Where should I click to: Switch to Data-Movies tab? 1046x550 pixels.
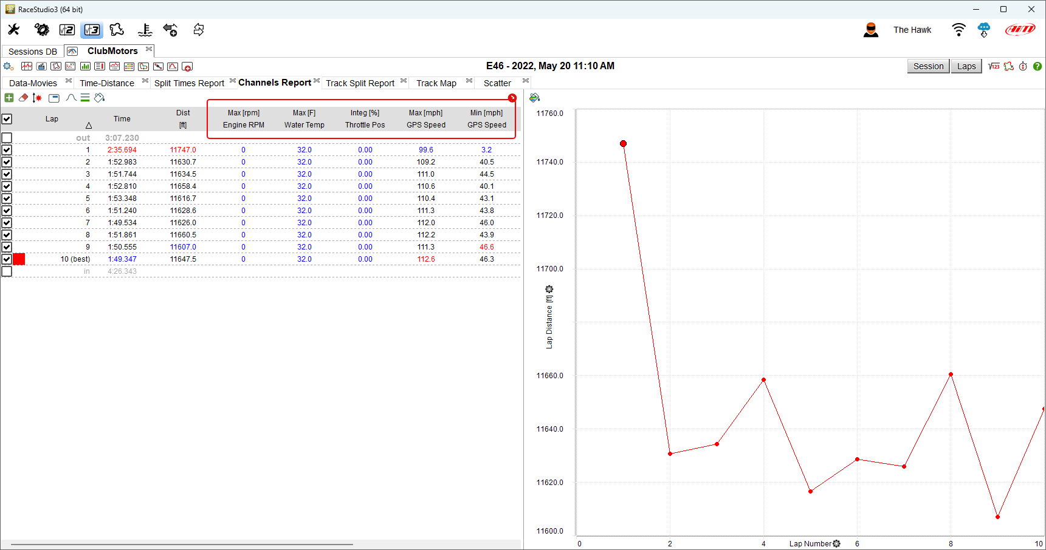click(x=33, y=83)
